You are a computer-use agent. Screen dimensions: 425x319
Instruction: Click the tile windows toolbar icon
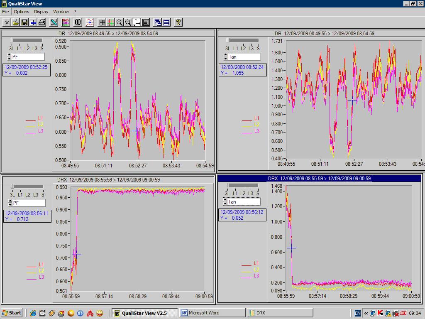tap(166, 22)
